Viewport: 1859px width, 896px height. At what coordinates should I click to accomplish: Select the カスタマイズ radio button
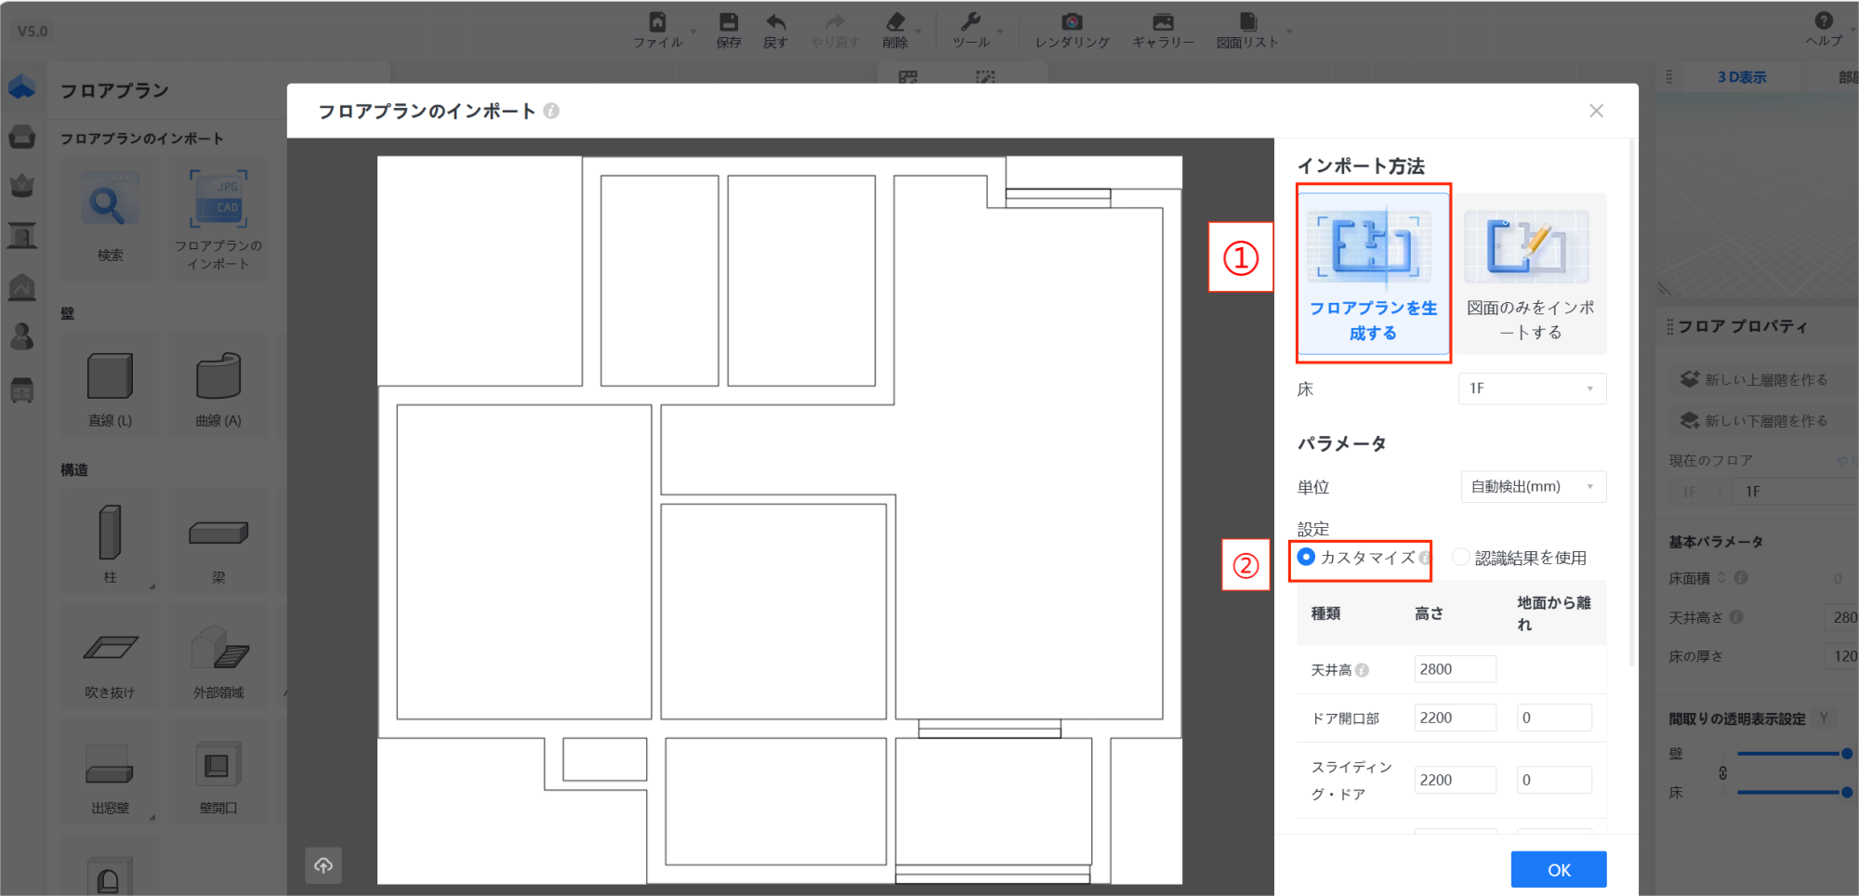click(1306, 557)
